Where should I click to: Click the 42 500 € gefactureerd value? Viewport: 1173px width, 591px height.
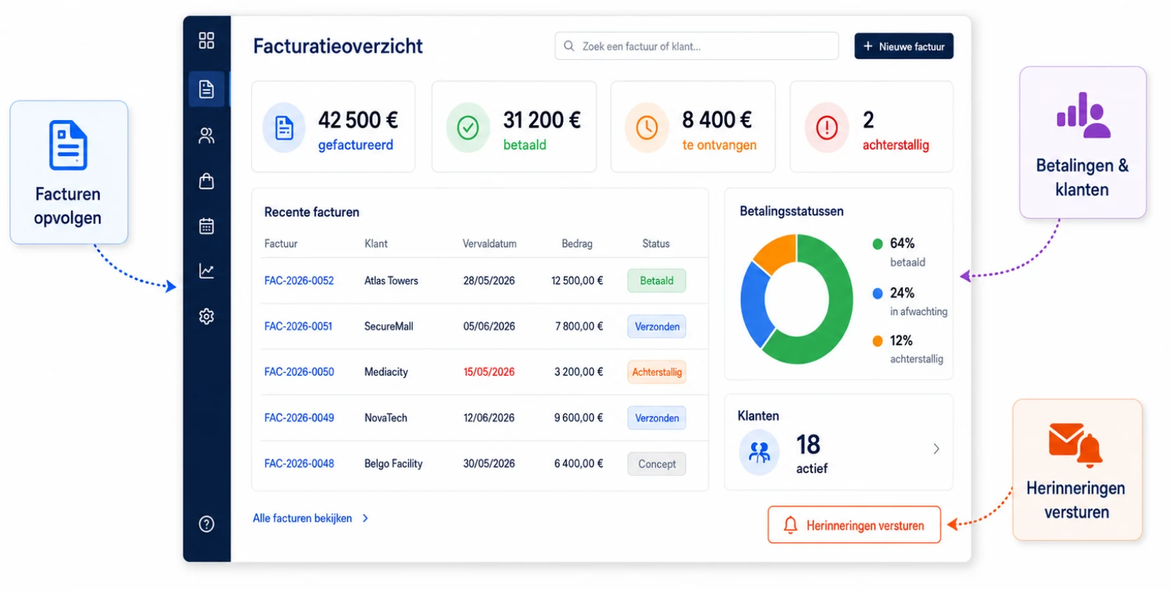[x=358, y=120]
